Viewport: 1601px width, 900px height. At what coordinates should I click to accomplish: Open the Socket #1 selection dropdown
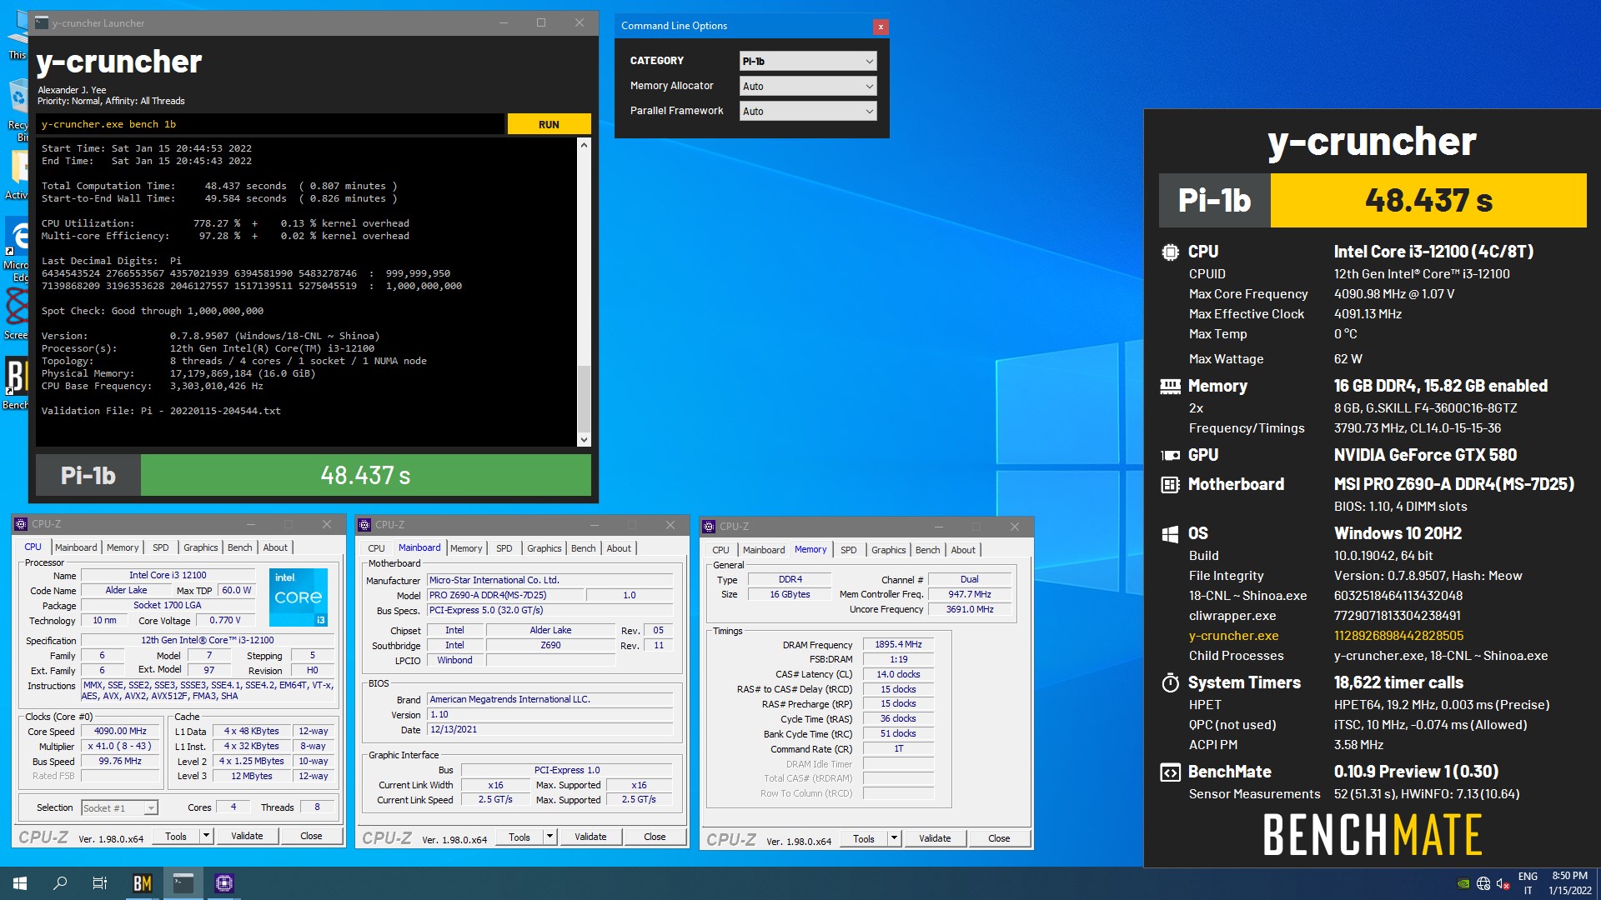pyautogui.click(x=119, y=807)
